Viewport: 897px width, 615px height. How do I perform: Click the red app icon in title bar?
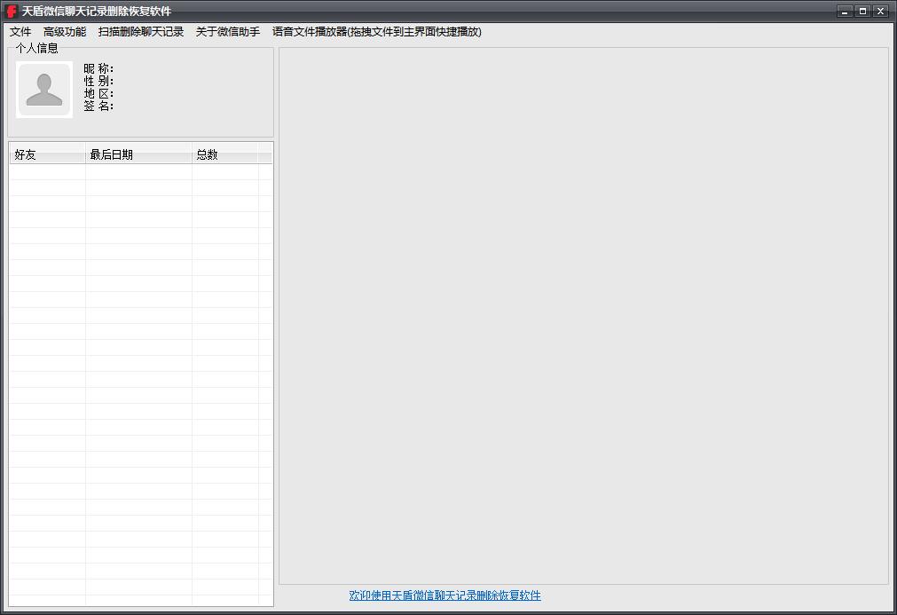(x=11, y=11)
